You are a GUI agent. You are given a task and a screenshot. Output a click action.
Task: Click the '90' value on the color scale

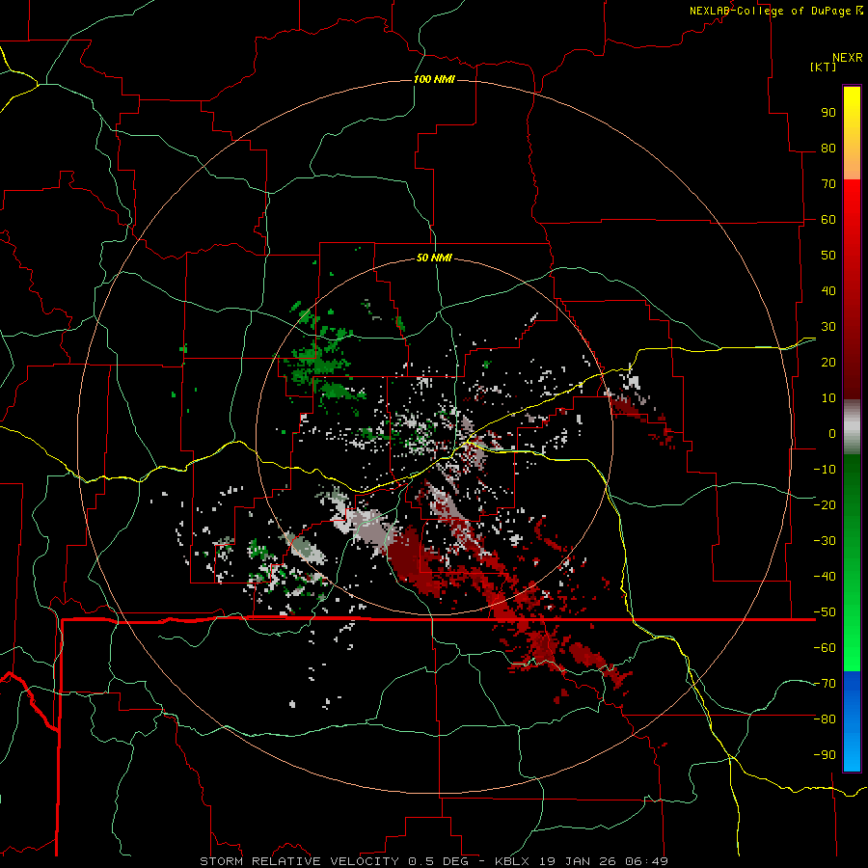(x=828, y=112)
